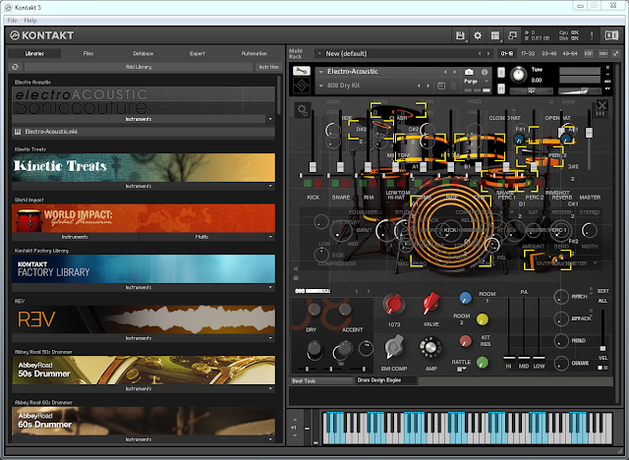Go to next multi using right arrow
629x460 pixels.
pyautogui.click(x=488, y=53)
